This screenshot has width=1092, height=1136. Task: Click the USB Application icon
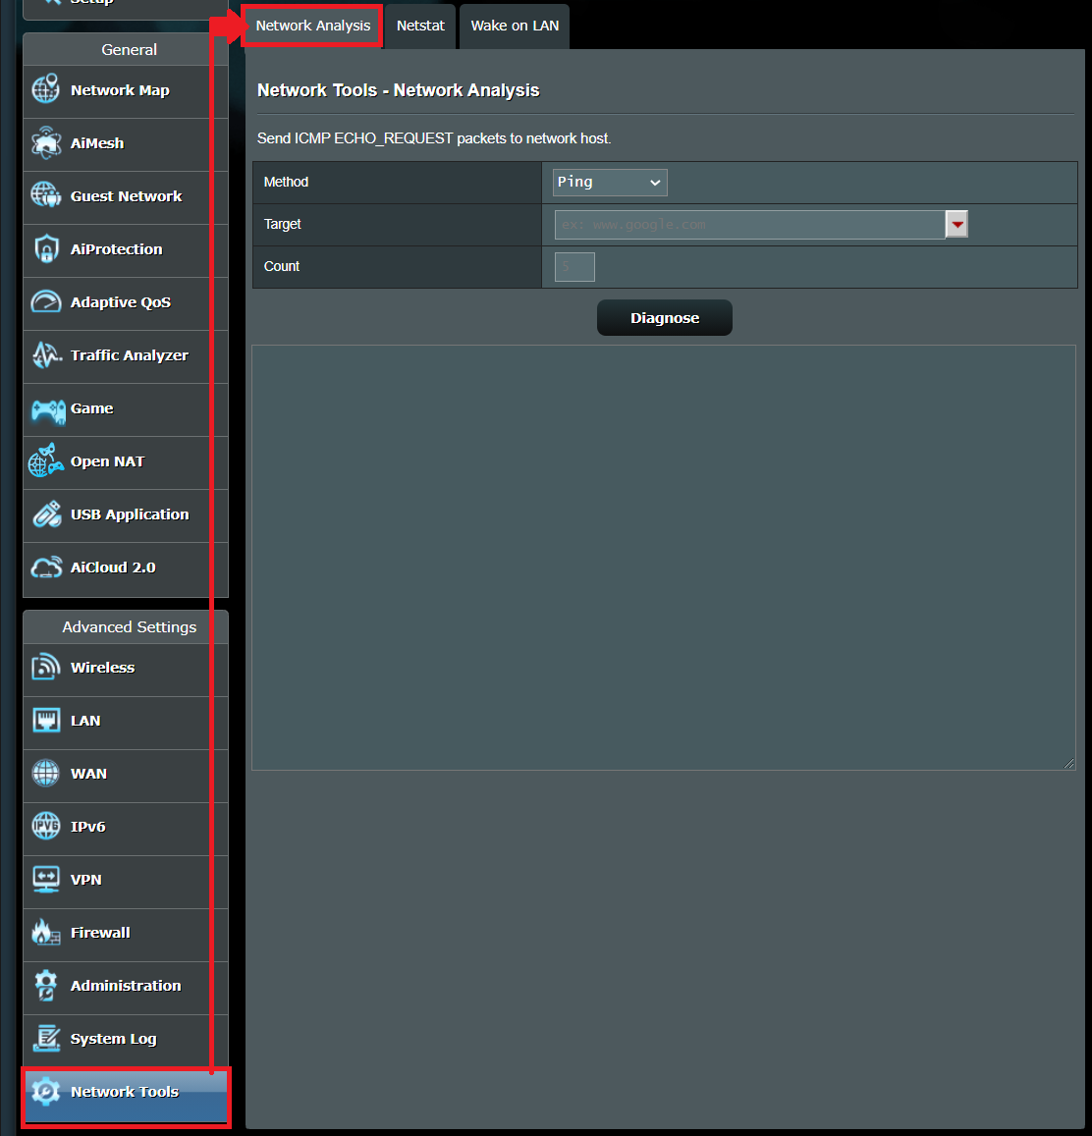[45, 514]
